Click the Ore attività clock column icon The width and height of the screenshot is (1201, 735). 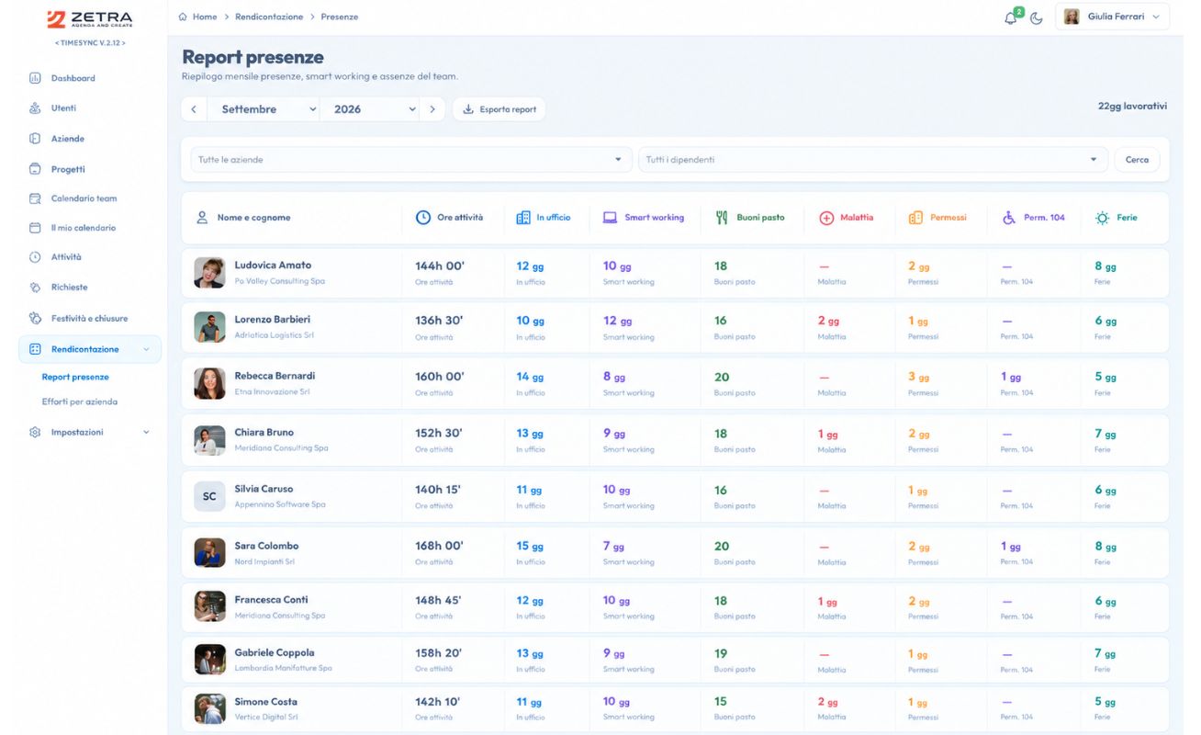tap(422, 218)
